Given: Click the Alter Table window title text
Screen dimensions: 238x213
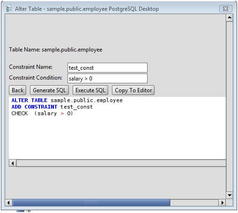Looking at the screenshot, I should tap(87, 9).
